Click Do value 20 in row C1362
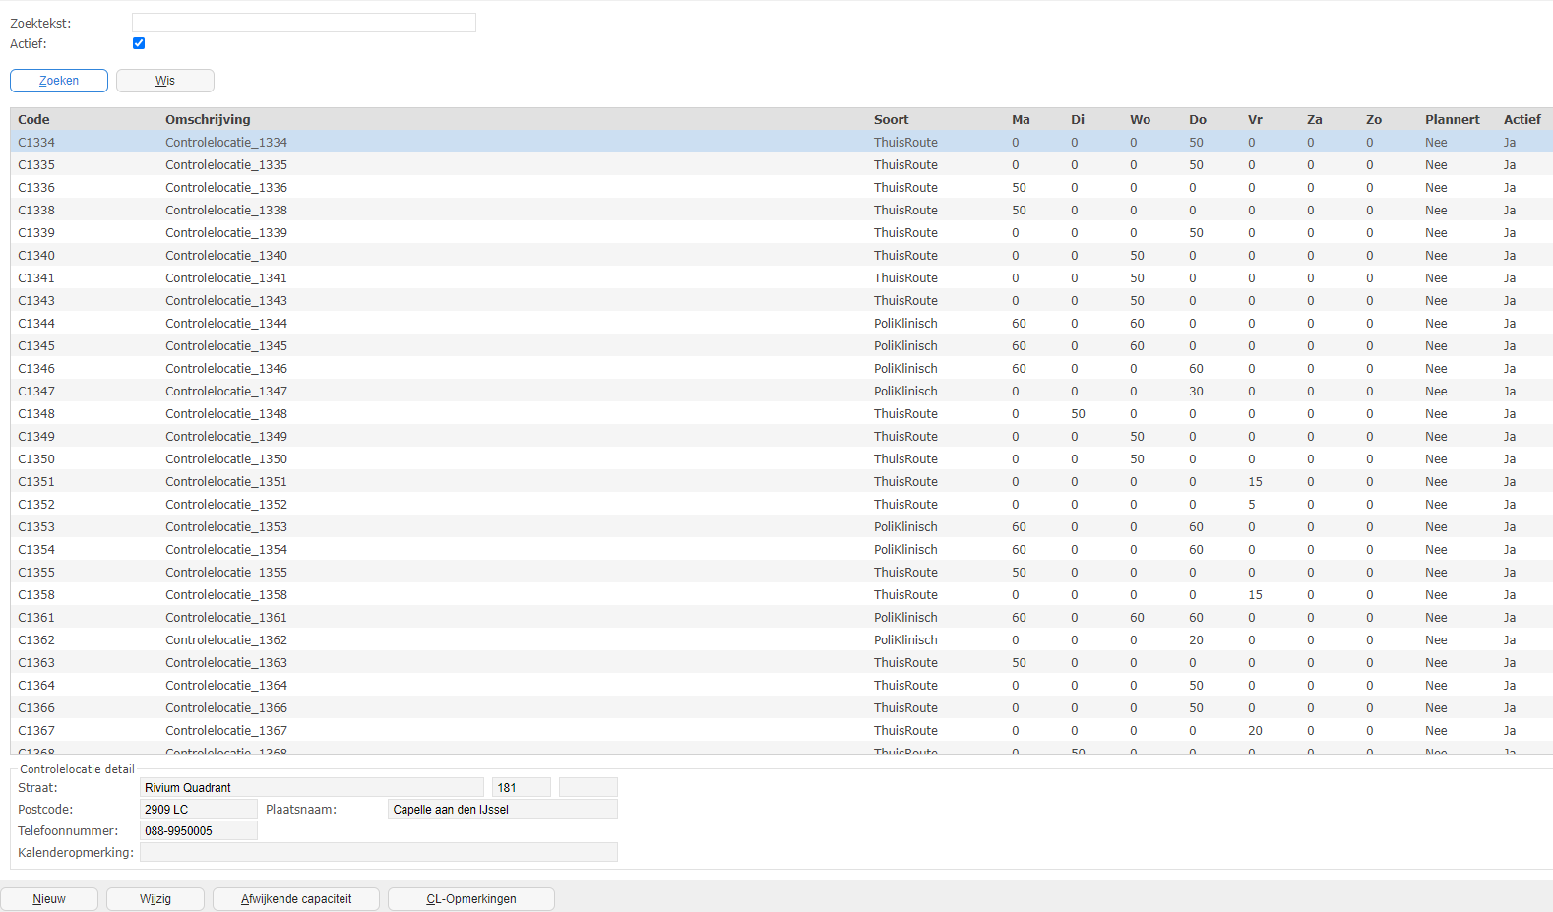1553x912 pixels. tap(1196, 640)
